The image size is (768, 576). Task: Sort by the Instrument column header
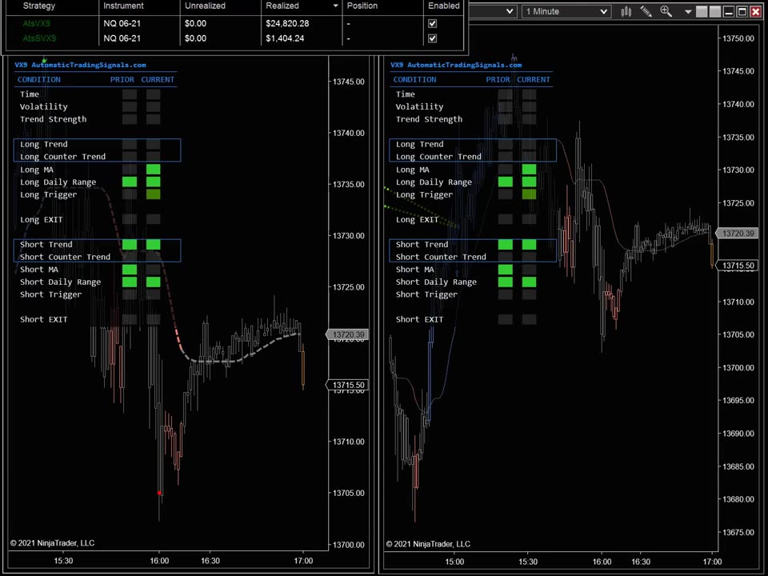[123, 6]
